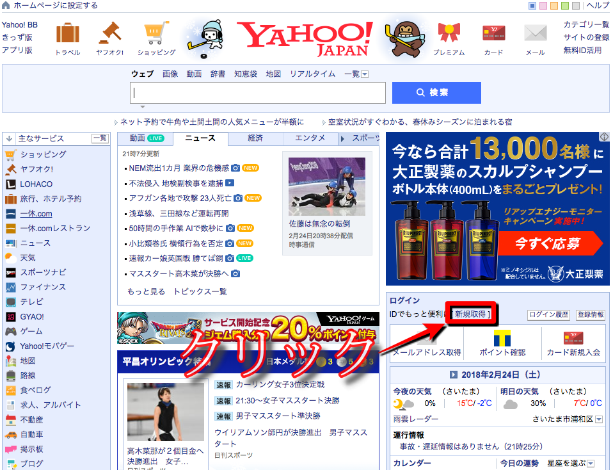
Task: Select the blue theme color swatch
Action: point(532,6)
